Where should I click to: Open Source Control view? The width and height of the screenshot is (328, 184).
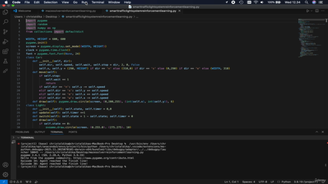click(x=6, y=32)
